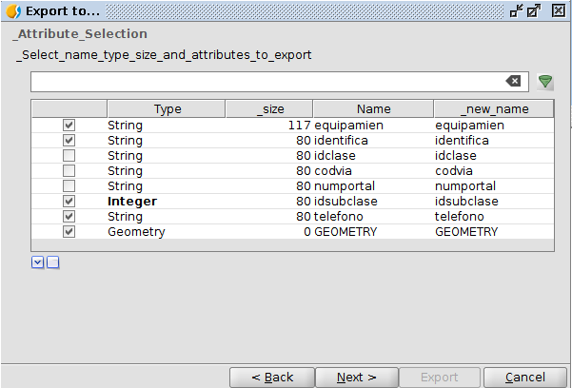The width and height of the screenshot is (572, 388).
Task: Click the _new_name column header
Action: (493, 109)
